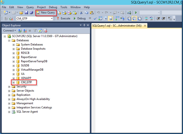Screen dimensions: 183x134
Task: Click the Execute button
Action: pyautogui.click(x=63, y=18)
